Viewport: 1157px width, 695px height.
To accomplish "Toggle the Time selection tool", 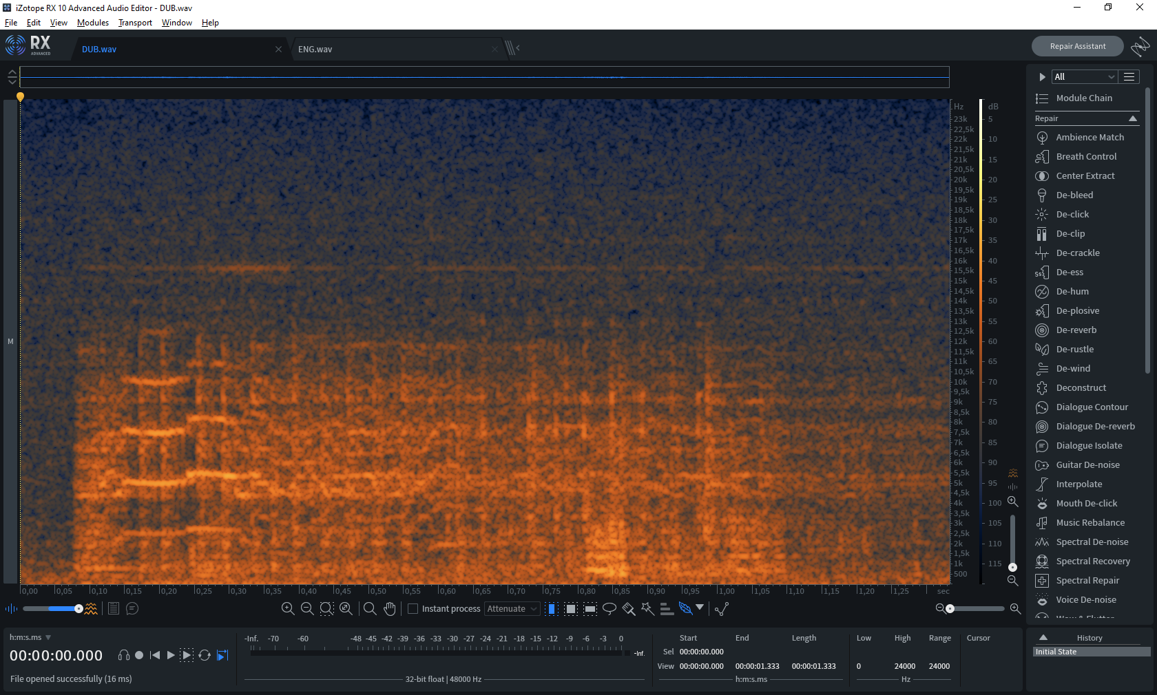I will 552,608.
